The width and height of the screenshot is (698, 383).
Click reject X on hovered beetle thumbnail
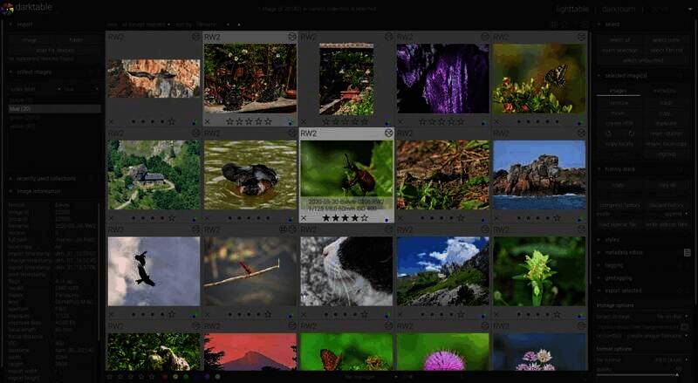303,218
